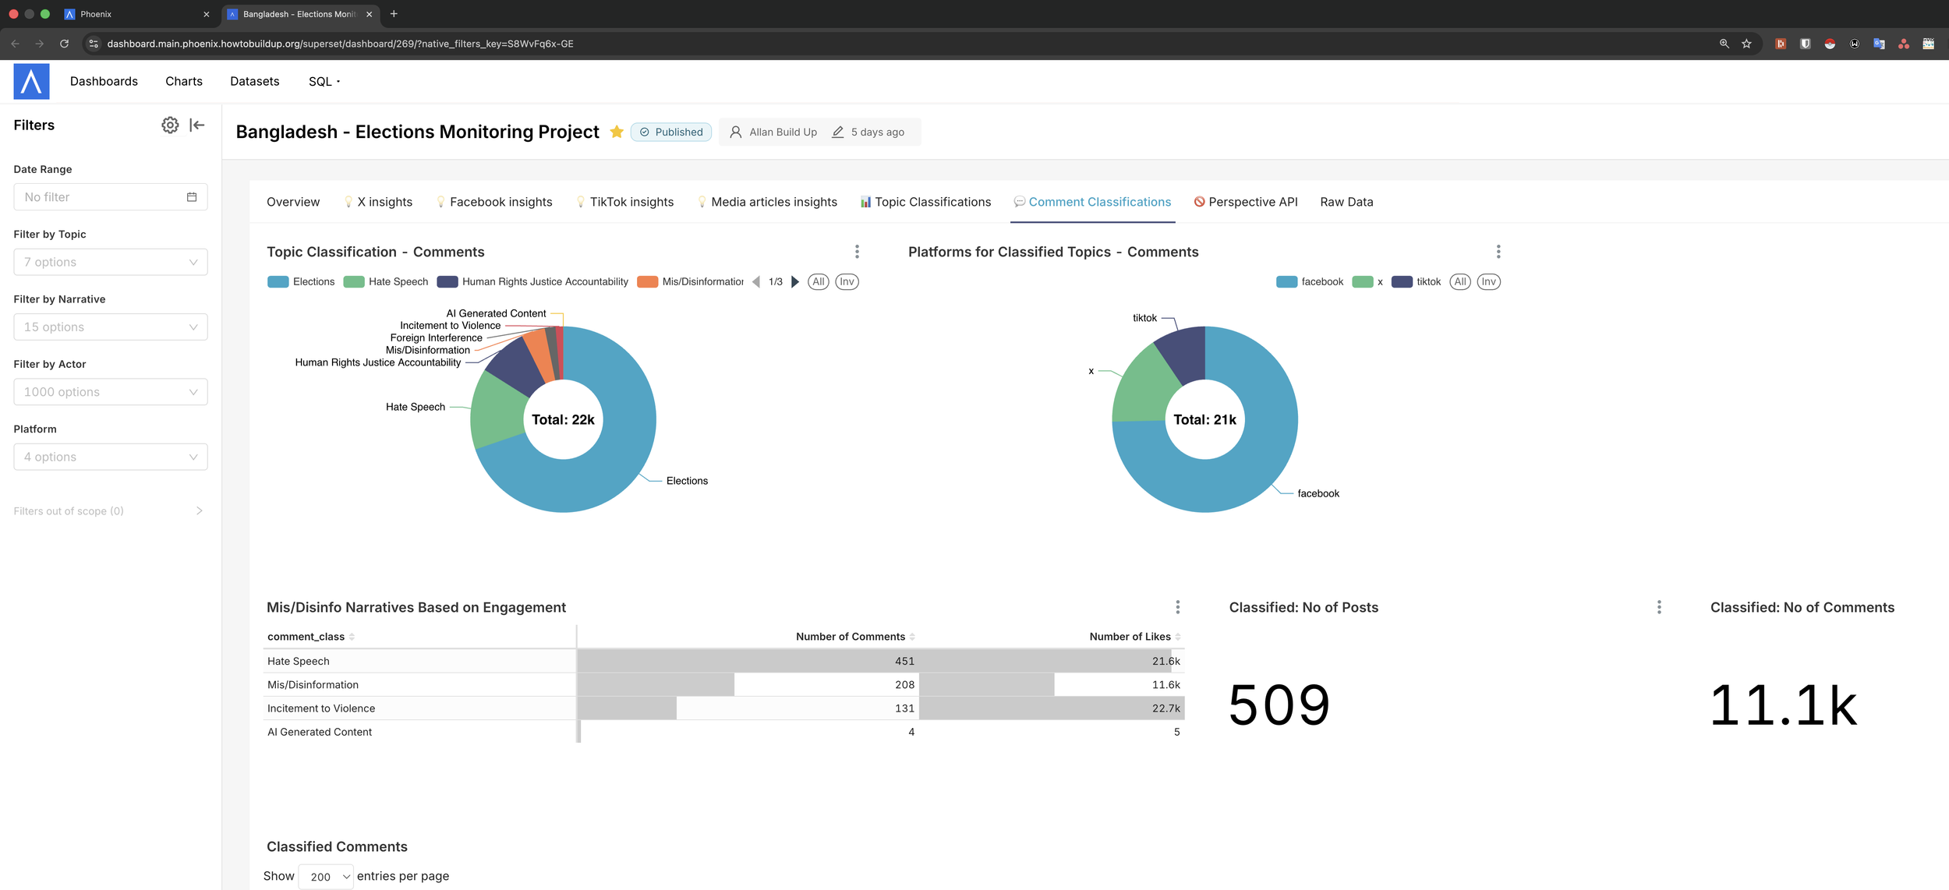1949x890 pixels.
Task: Open Topic Classification chart options menu
Action: (x=857, y=252)
